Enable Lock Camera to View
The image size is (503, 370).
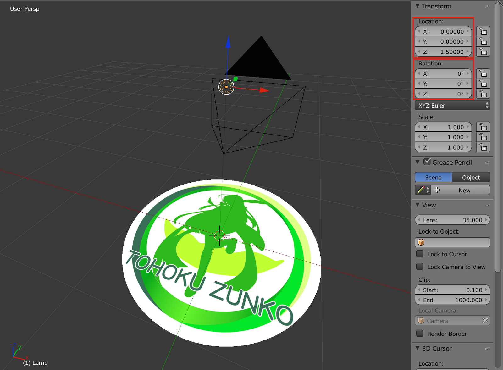point(420,267)
